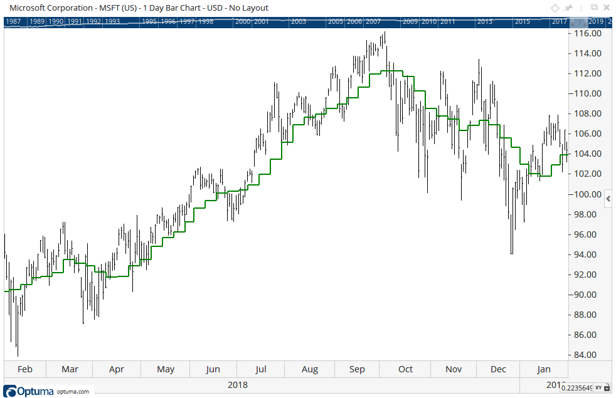Click the 100.00 price scale label
Screen dimensions: 616x398
tap(588, 194)
